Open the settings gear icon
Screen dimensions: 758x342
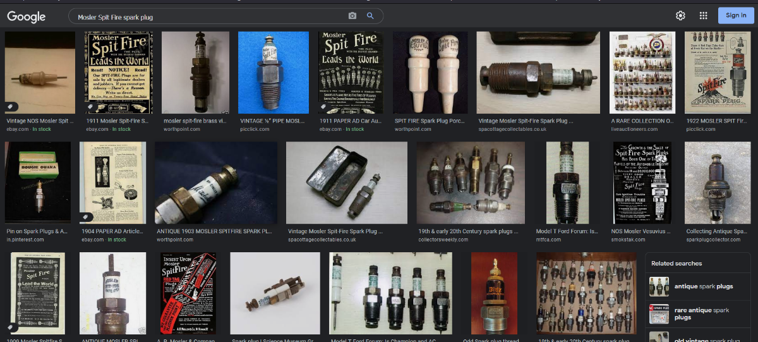click(680, 16)
